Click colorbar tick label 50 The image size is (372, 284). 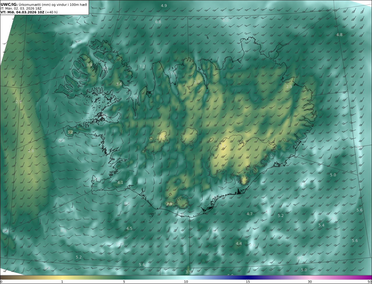click(x=370, y=282)
